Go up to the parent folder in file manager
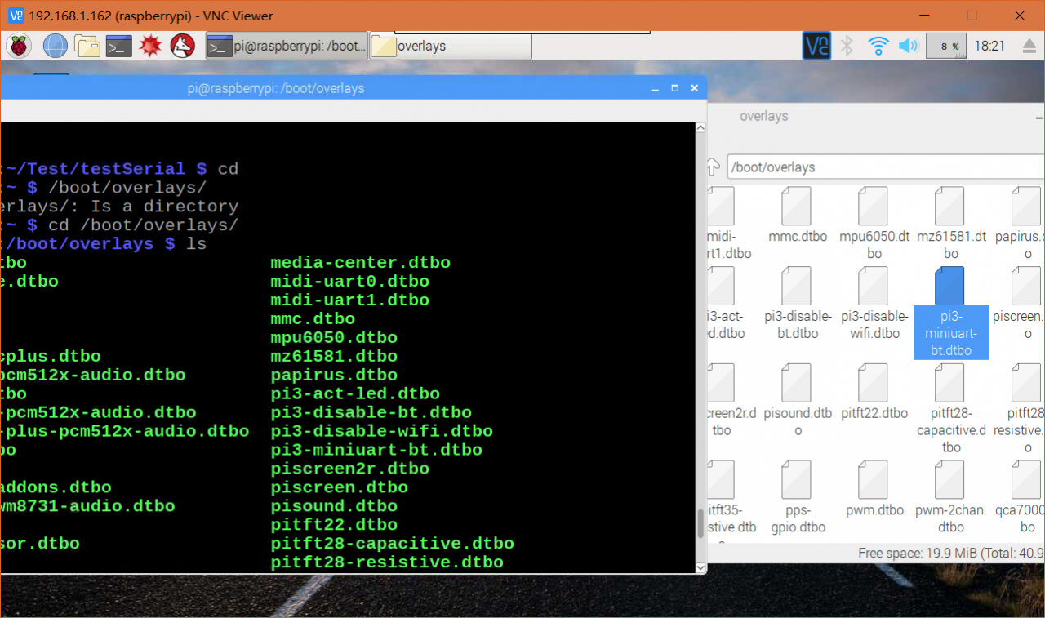 [x=713, y=167]
